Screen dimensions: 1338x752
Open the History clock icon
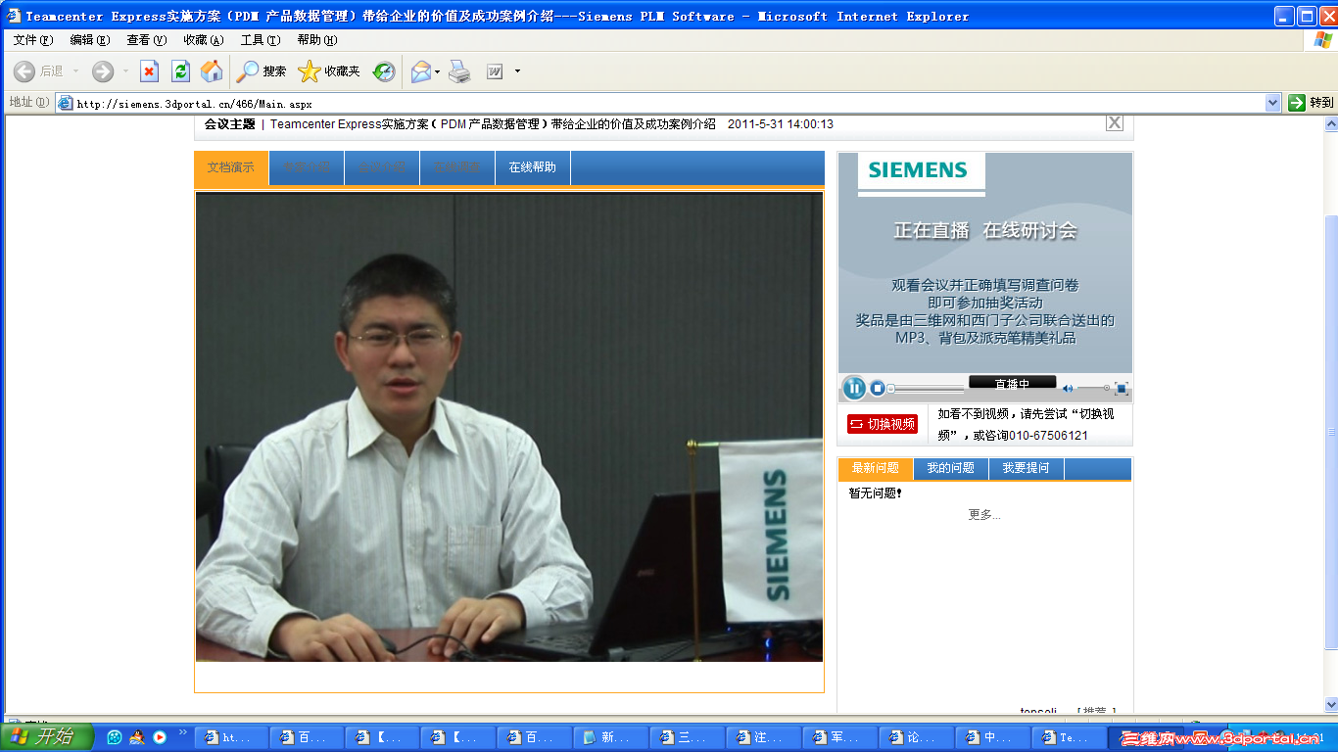pyautogui.click(x=384, y=70)
